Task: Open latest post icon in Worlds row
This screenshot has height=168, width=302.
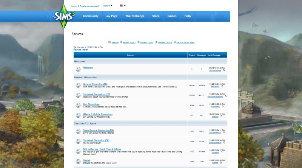Action: click(x=221, y=163)
